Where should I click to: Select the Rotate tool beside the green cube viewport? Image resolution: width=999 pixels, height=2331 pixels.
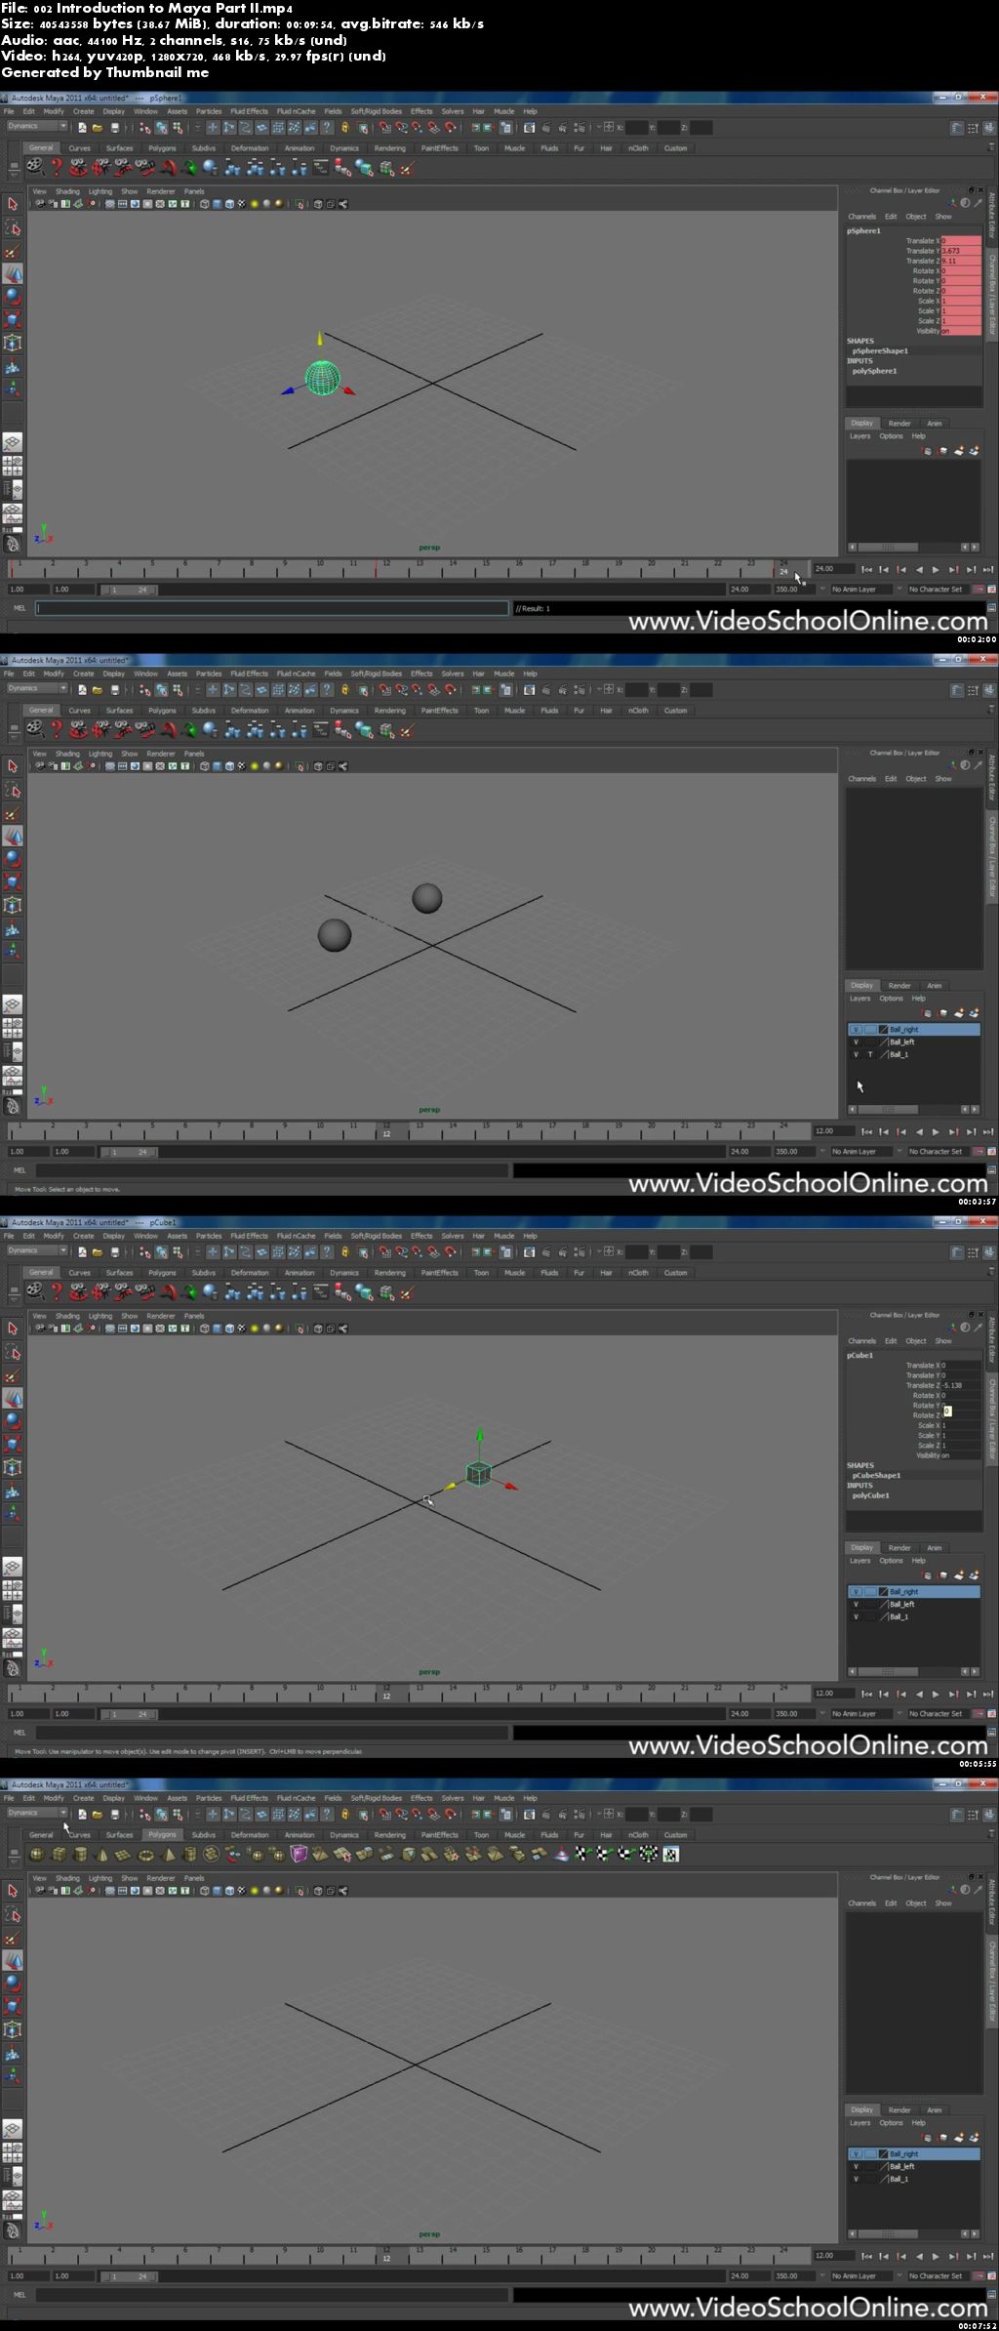pyautogui.click(x=13, y=1421)
